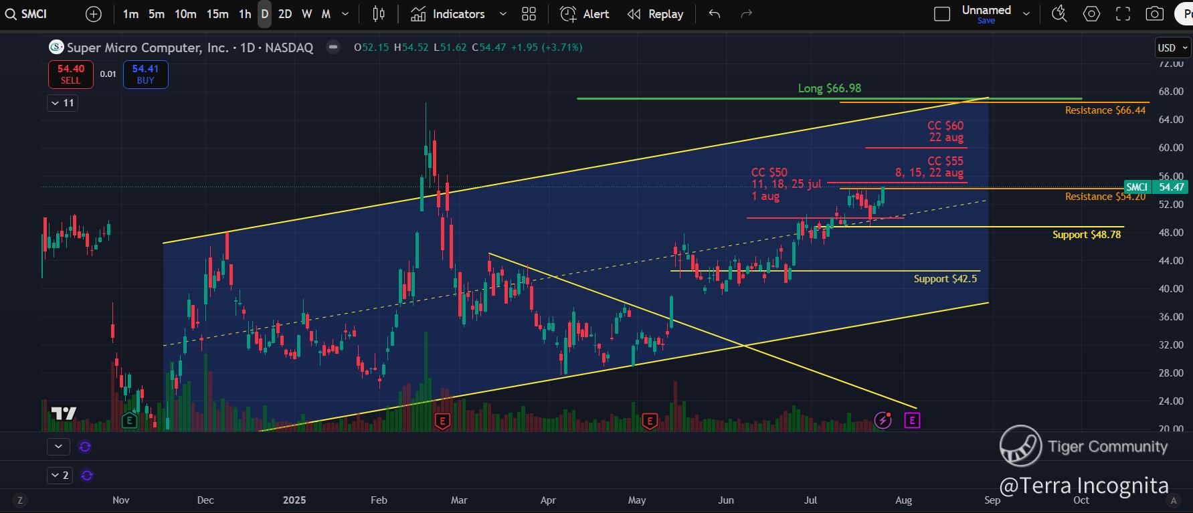Open the magenta upcoming earnings marker
The width and height of the screenshot is (1193, 513).
912,421
